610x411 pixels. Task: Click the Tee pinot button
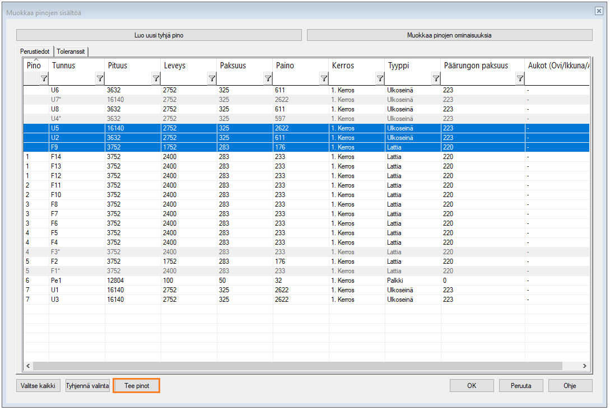[137, 386]
